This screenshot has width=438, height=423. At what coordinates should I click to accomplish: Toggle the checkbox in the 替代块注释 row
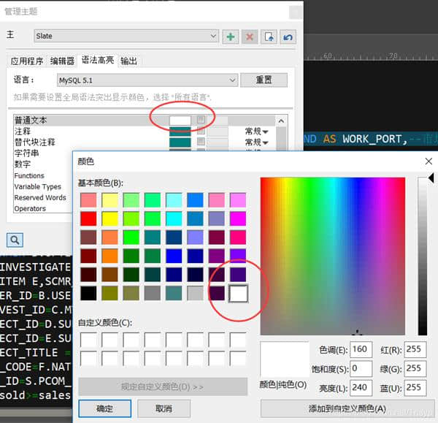pyautogui.click(x=201, y=142)
